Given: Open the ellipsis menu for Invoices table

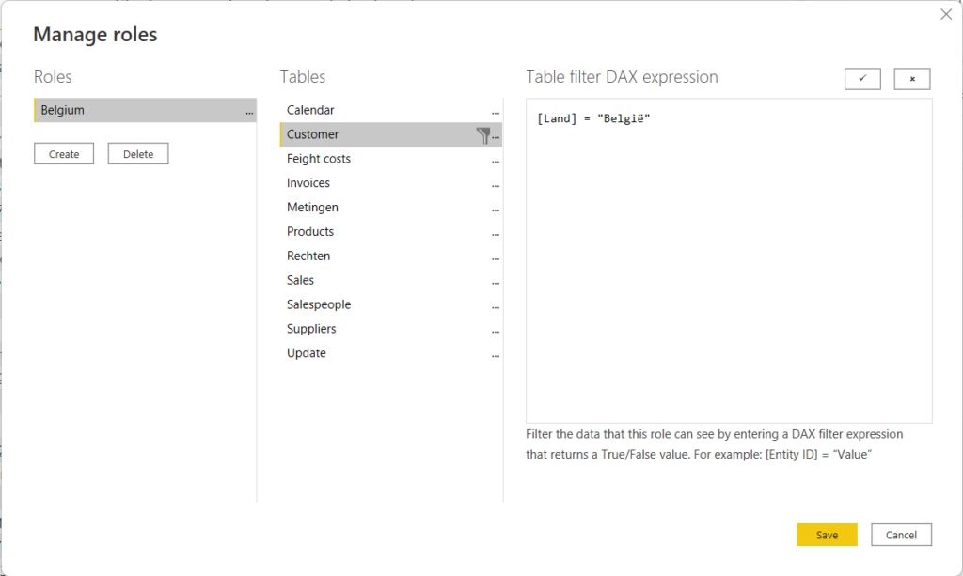Looking at the screenshot, I should tap(496, 184).
